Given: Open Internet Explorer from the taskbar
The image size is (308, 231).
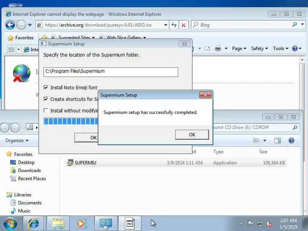Looking at the screenshot, I should point(33,223).
